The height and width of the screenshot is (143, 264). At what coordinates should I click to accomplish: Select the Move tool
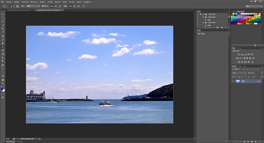coord(3,14)
